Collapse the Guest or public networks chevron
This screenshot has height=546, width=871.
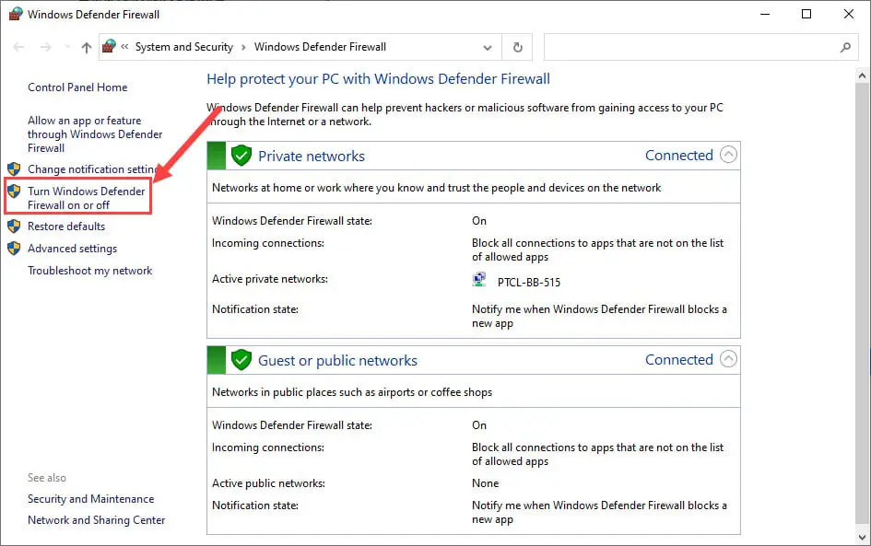tap(728, 359)
